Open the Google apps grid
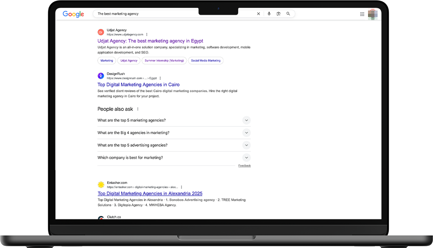The height and width of the screenshot is (248, 433). click(362, 14)
